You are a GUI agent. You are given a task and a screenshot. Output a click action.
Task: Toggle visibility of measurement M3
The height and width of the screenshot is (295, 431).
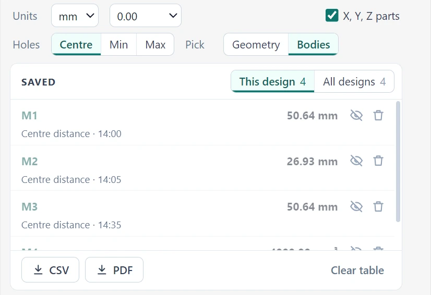[x=356, y=206]
